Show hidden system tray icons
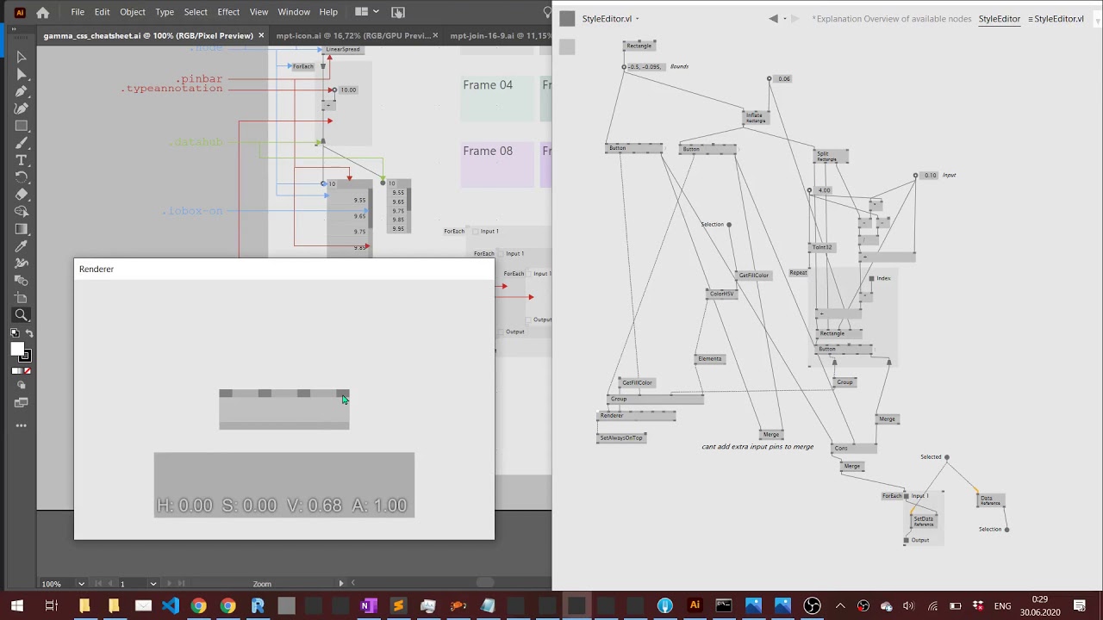Viewport: 1103px width, 620px height. tap(840, 606)
